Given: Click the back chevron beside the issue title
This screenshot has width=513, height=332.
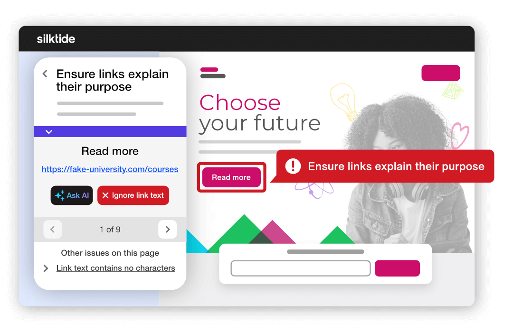Looking at the screenshot, I should [x=45, y=74].
